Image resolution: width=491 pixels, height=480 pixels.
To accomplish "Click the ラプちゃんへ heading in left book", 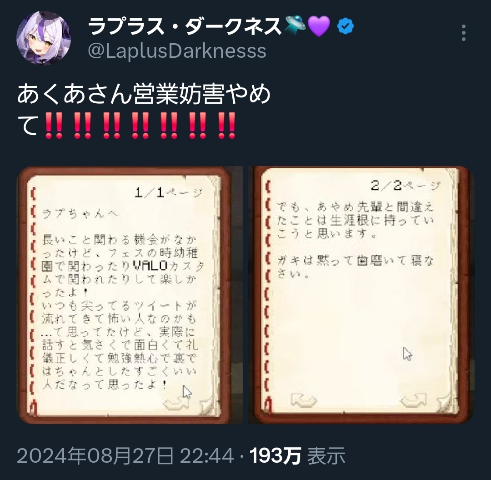I will (x=80, y=214).
